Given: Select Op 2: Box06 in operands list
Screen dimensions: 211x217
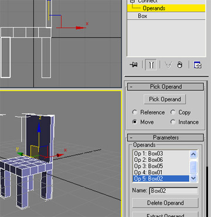Looking at the screenshot, I should (161, 160).
